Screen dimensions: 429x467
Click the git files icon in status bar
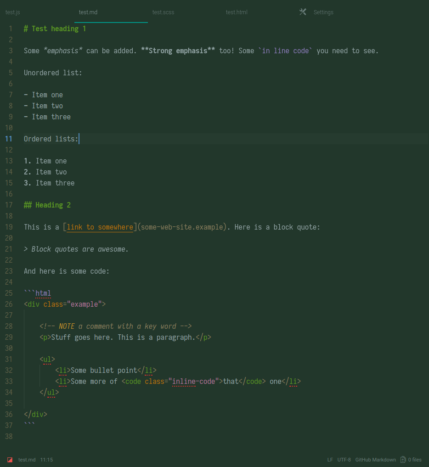point(403,460)
